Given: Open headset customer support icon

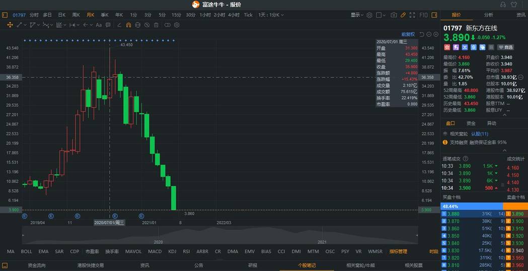Looking at the screenshot, I should point(503,5).
